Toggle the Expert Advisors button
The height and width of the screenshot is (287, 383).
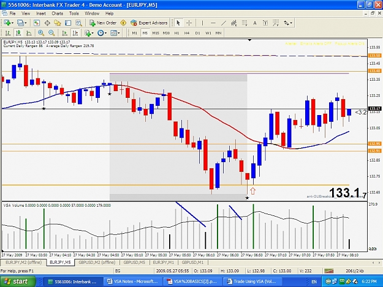click(149, 23)
